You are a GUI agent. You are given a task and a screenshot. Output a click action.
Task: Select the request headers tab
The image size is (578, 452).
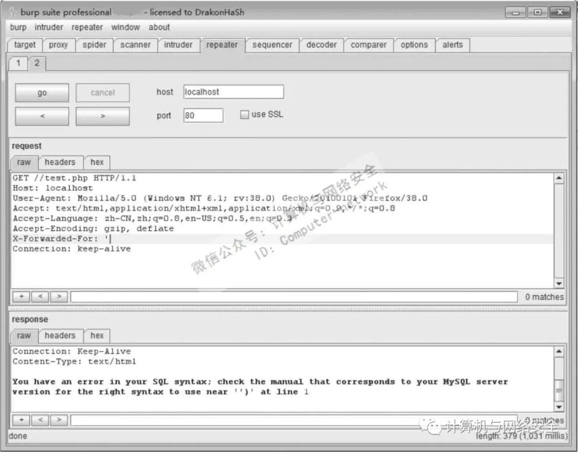(60, 162)
